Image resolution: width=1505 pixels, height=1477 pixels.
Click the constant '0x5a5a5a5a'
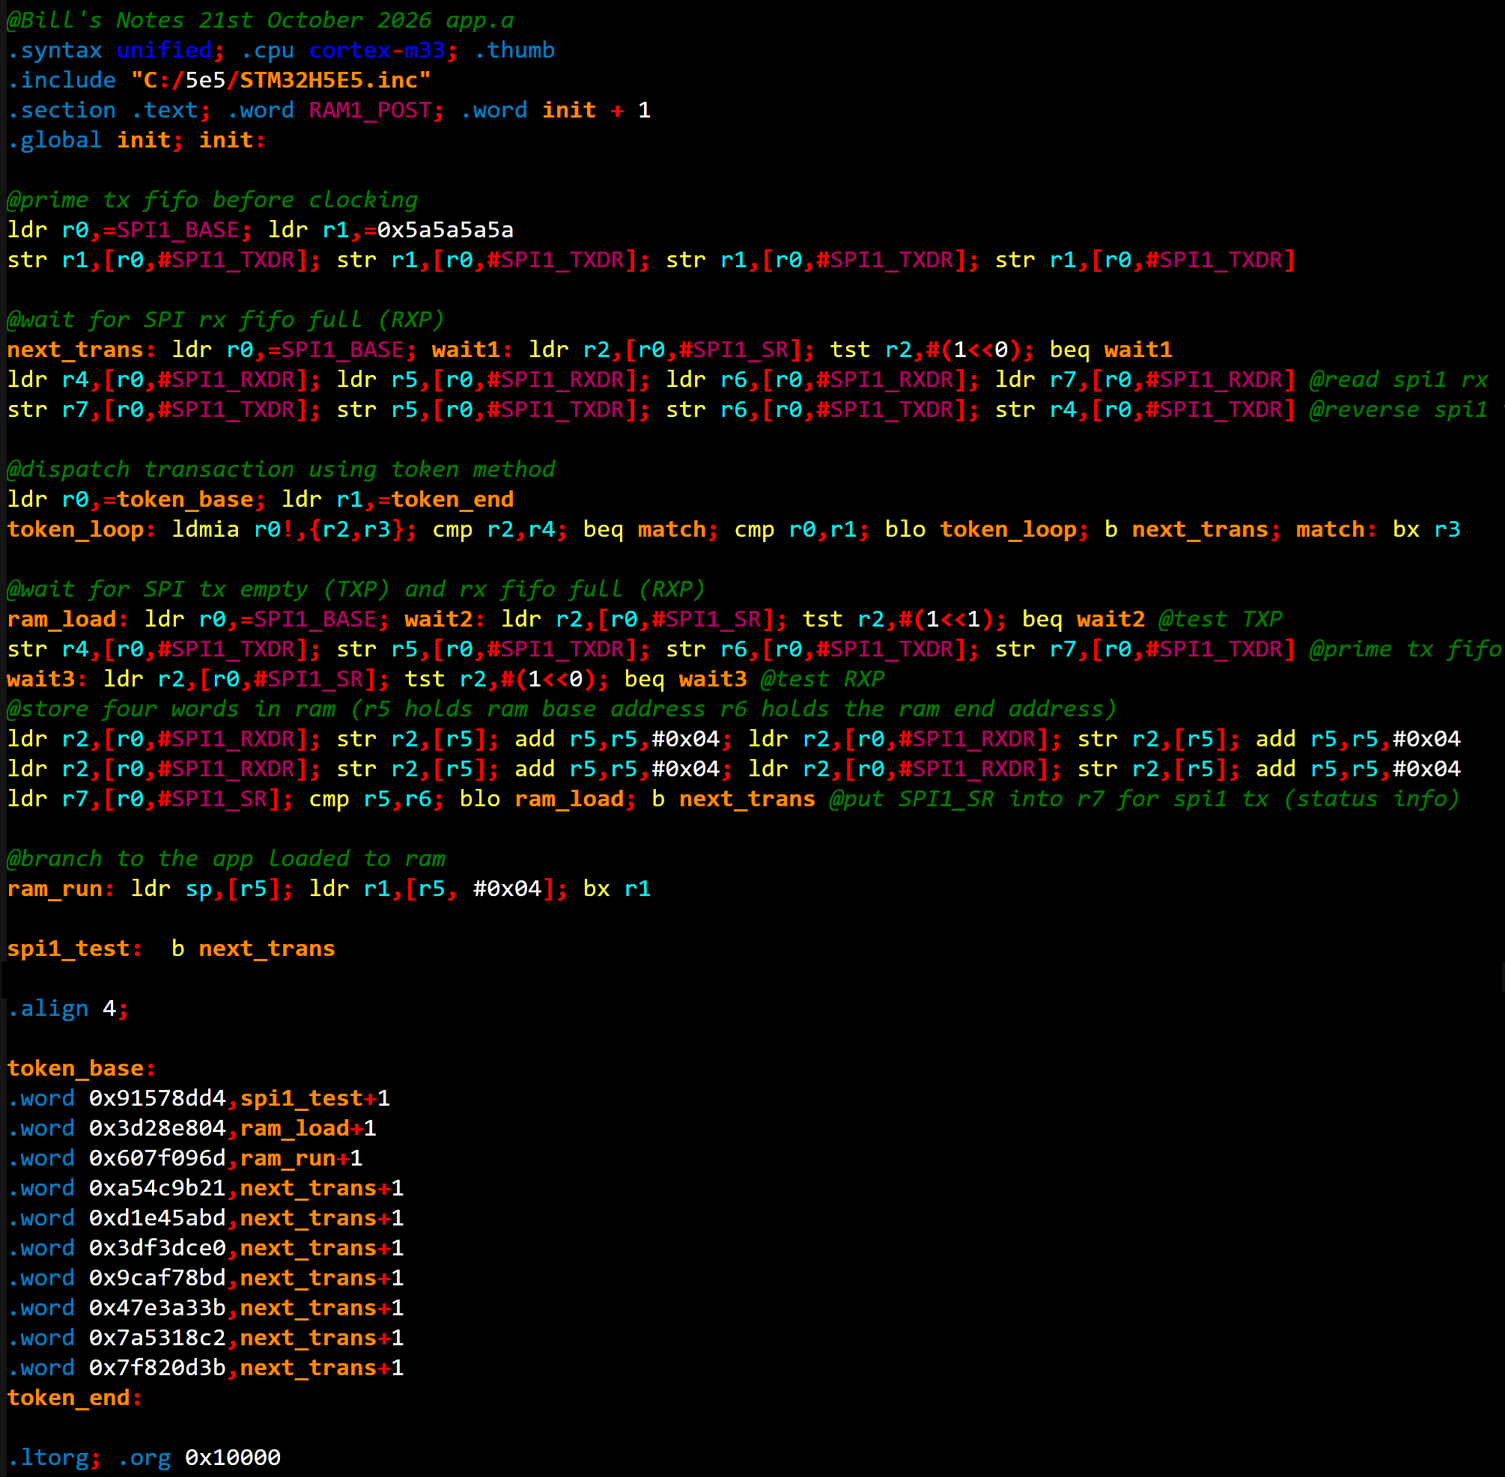point(446,230)
